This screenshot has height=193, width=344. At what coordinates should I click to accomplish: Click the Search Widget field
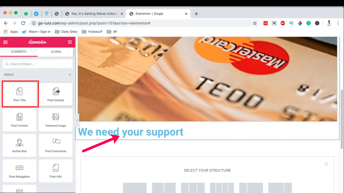(x=38, y=64)
